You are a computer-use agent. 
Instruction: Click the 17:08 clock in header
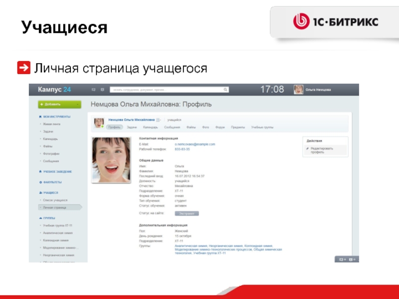click(272, 90)
